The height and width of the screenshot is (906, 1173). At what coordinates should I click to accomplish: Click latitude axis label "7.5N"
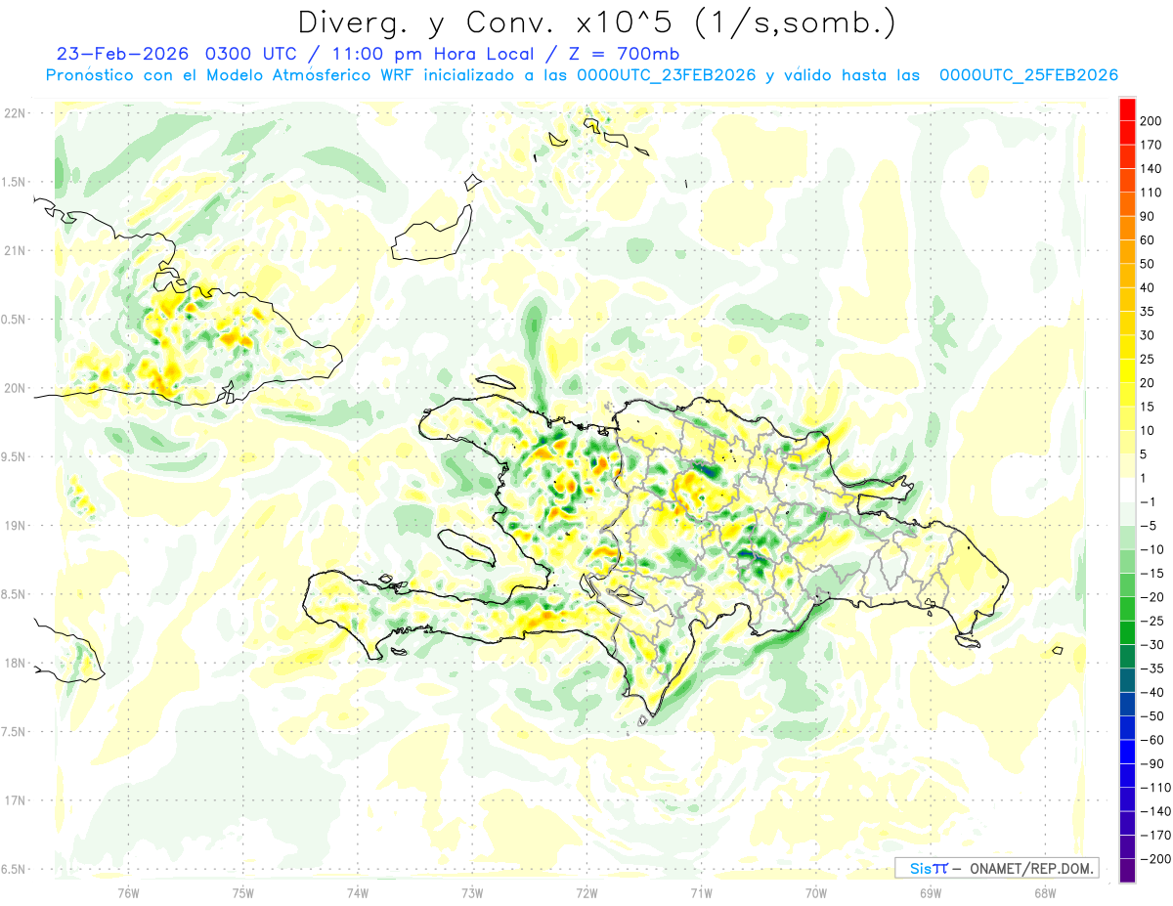15,731
